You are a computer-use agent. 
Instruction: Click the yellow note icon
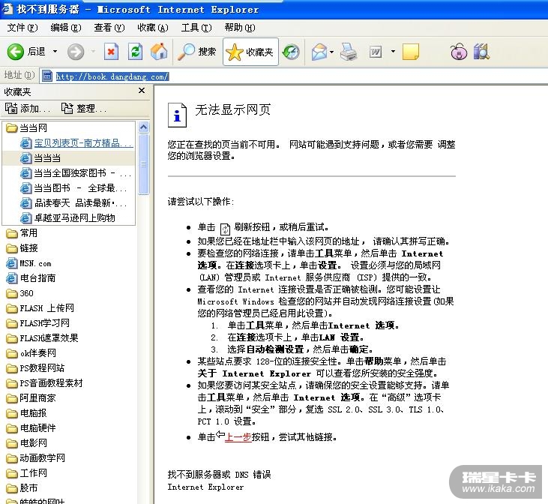coord(411,52)
